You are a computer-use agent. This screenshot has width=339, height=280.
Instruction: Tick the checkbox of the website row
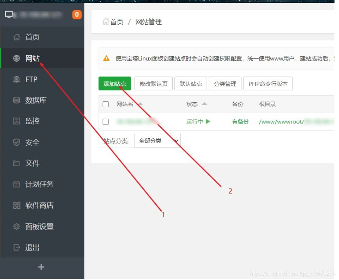pyautogui.click(x=105, y=122)
